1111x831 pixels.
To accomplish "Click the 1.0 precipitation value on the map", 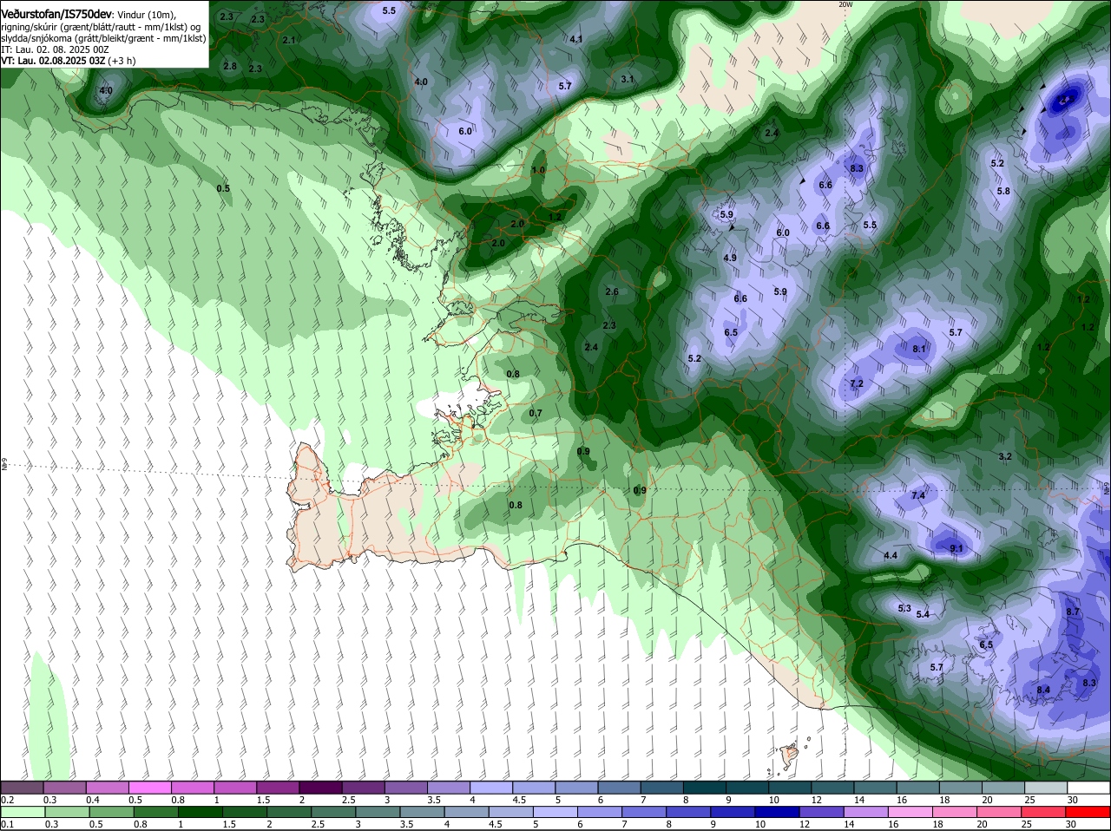I will pyautogui.click(x=538, y=170).
